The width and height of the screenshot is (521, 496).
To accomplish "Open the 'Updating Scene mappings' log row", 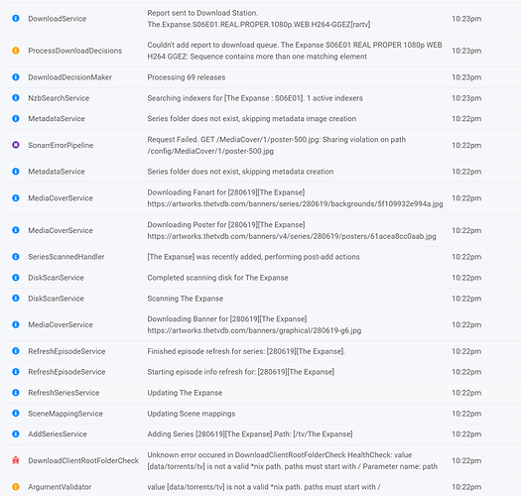I will [x=260, y=414].
